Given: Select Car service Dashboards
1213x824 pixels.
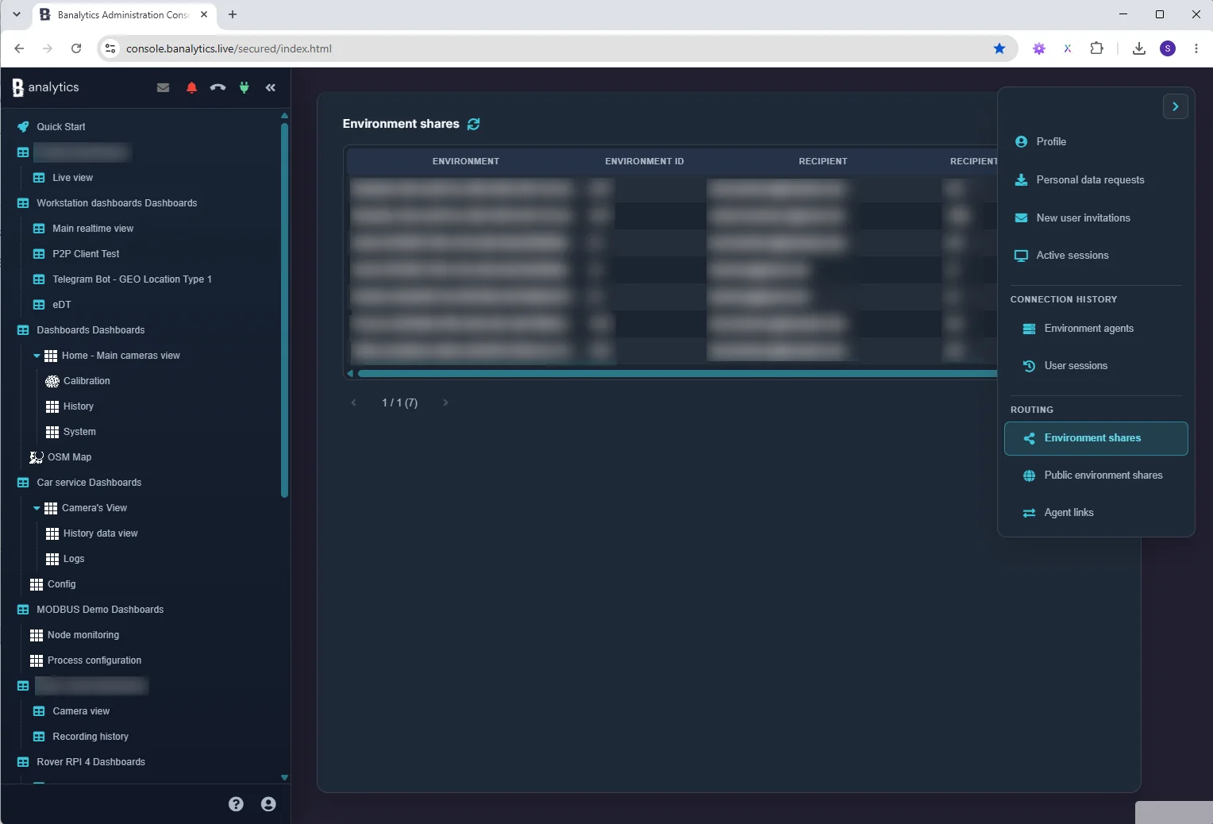Looking at the screenshot, I should (89, 483).
